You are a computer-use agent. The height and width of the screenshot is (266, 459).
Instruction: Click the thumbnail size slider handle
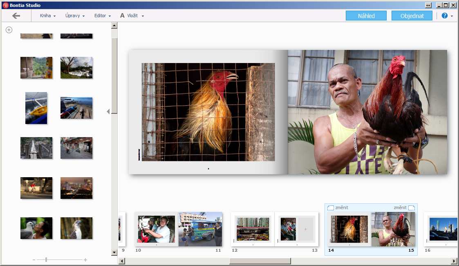46,260
